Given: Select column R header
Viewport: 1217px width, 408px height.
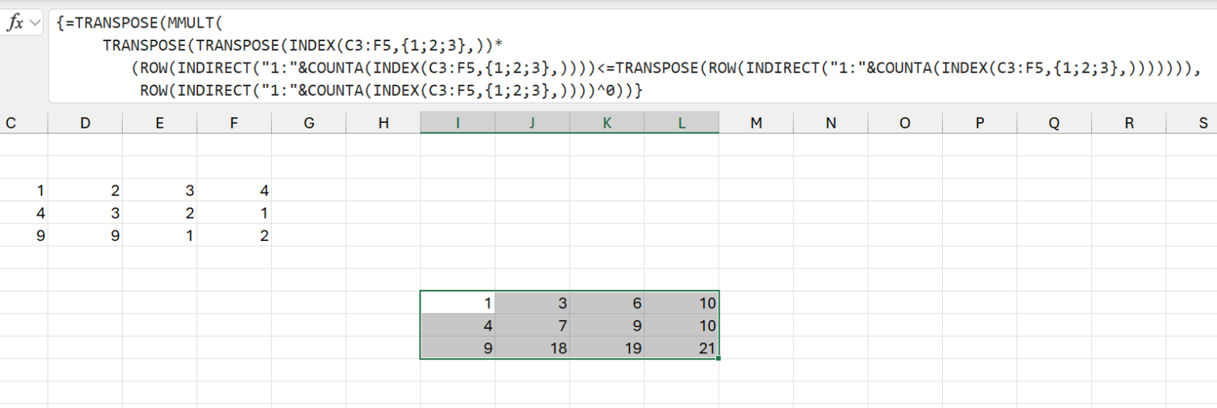Looking at the screenshot, I should click(x=1128, y=123).
